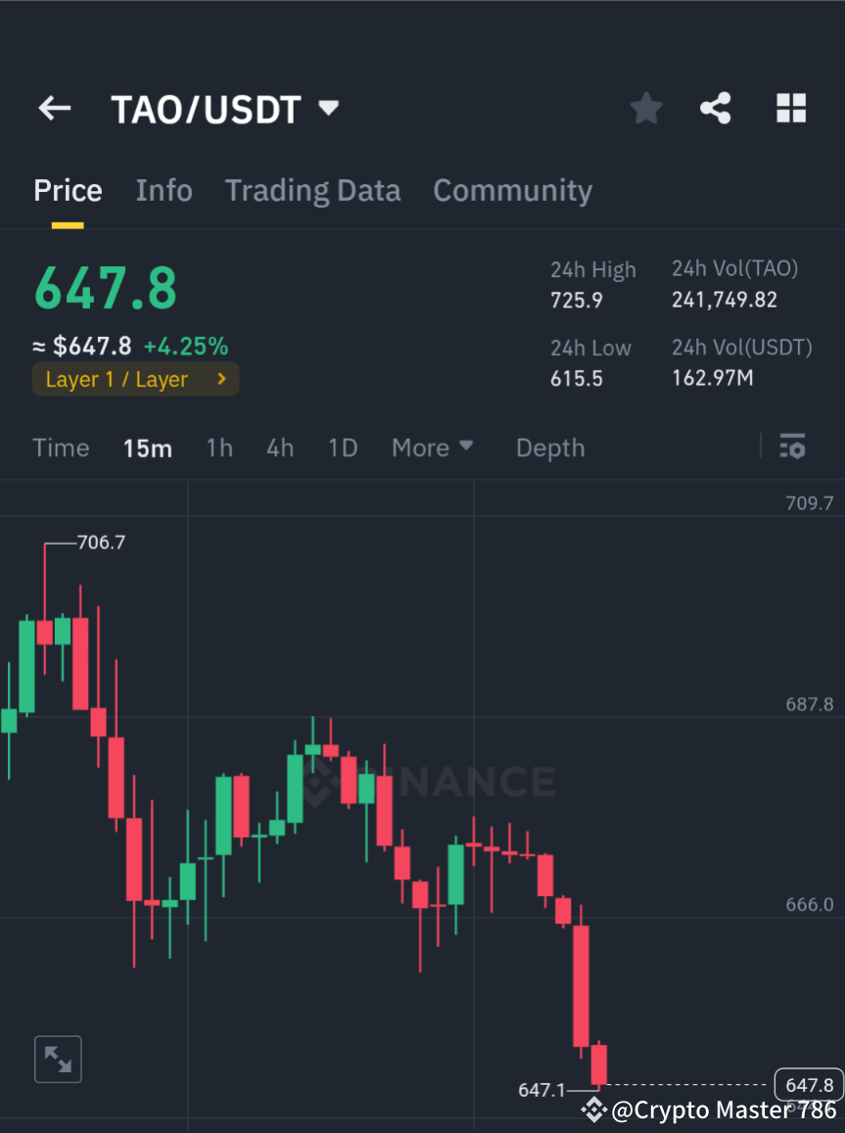Favorite TAO/USDT using the star icon

point(645,109)
